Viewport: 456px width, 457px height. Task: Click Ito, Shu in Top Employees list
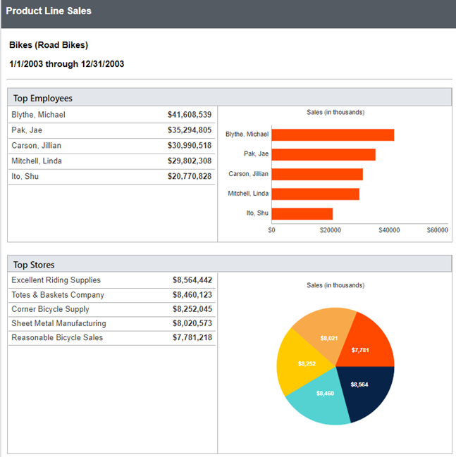(x=25, y=176)
